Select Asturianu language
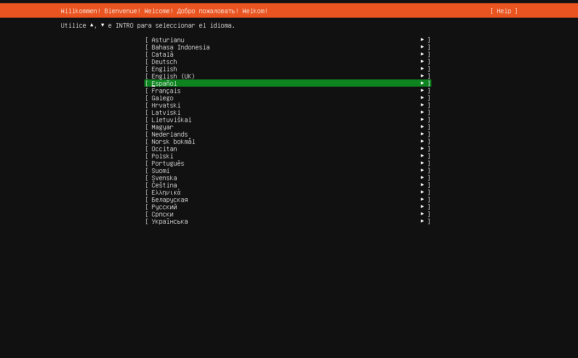This screenshot has height=358, width=578. click(288, 40)
